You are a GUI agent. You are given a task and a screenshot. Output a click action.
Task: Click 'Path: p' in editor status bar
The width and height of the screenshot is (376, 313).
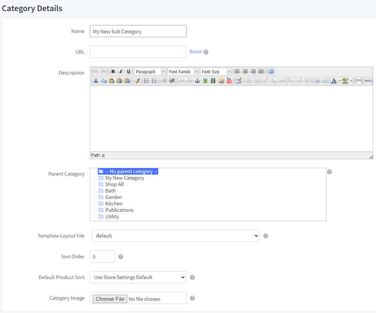tap(98, 155)
